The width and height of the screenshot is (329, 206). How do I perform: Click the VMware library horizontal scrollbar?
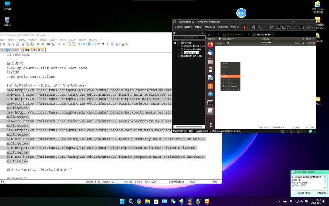tap(189, 126)
